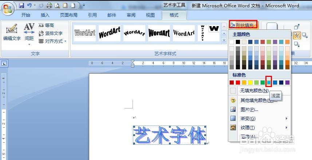Pick green standard color swatch
This screenshot has height=160, width=312.
click(262, 82)
